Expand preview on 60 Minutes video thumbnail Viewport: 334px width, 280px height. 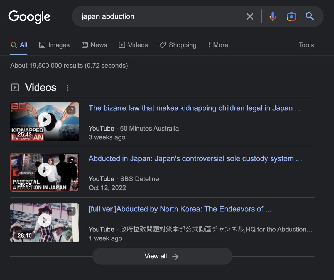[x=72, y=110]
